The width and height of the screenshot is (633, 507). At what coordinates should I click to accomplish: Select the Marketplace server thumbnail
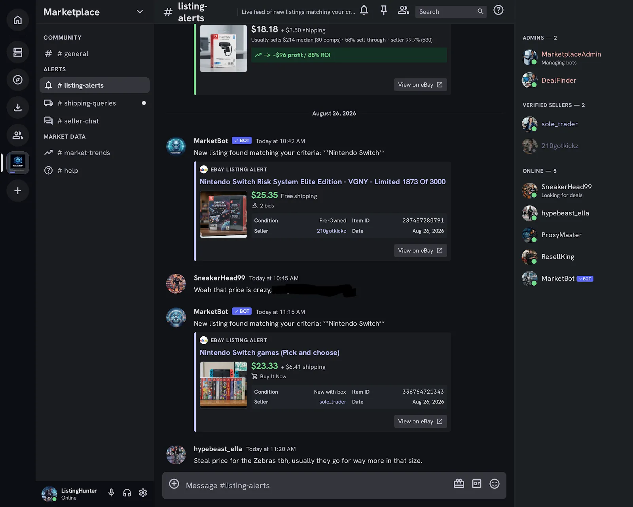click(x=18, y=163)
